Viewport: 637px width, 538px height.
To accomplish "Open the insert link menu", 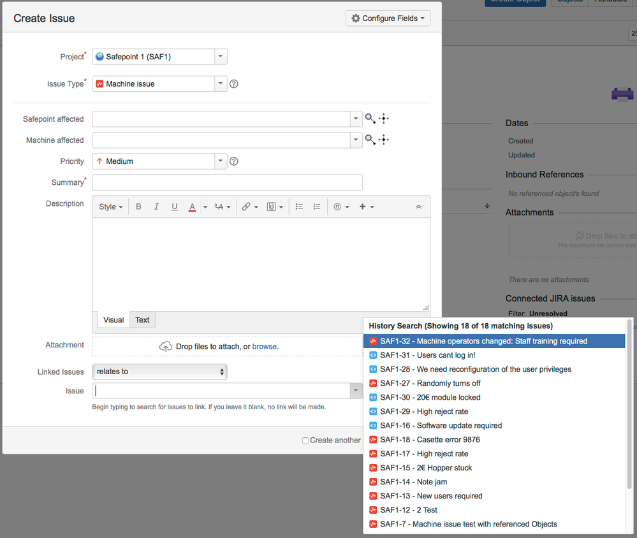I will coord(250,207).
